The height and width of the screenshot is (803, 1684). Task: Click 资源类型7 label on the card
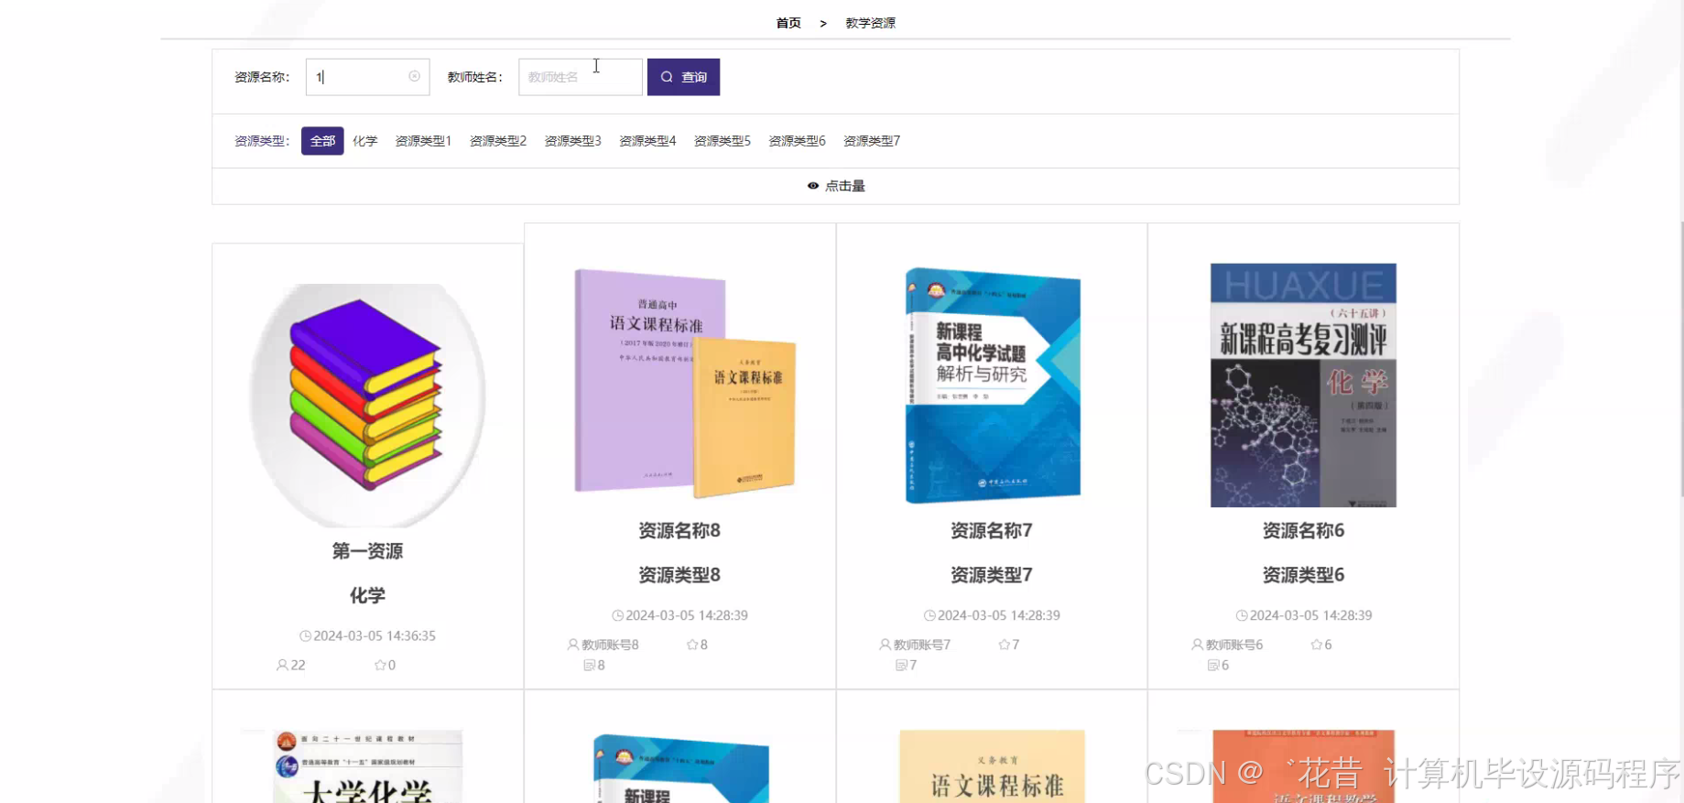click(x=992, y=575)
